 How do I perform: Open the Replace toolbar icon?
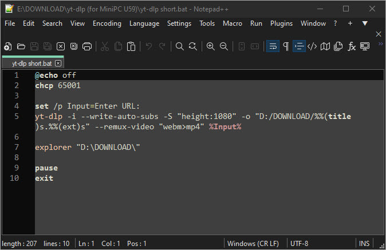[193, 46]
